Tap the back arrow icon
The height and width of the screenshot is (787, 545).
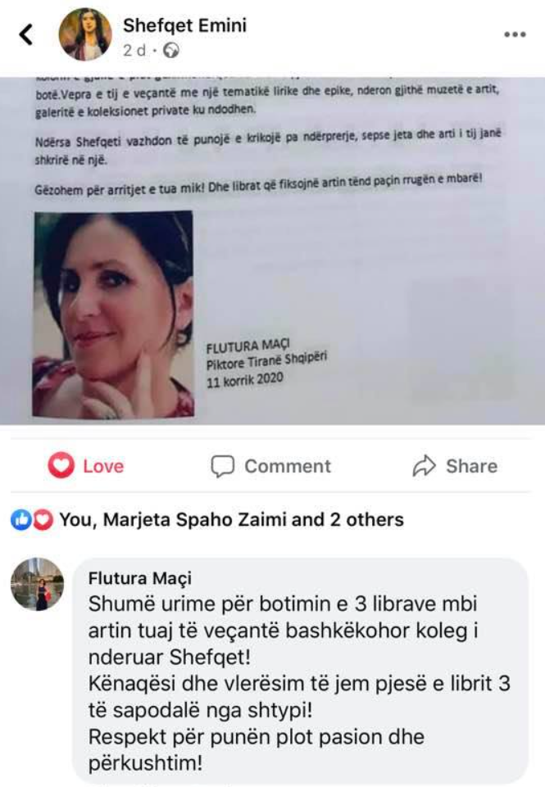tap(26, 34)
